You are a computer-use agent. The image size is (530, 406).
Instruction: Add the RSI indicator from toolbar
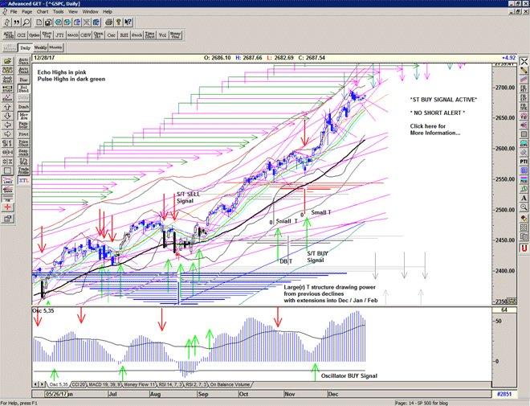pyautogui.click(x=124, y=35)
